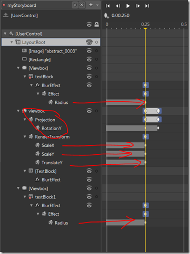The width and height of the screenshot is (190, 254).
Task: Go to first frame of storyboard
Action: point(107,6)
